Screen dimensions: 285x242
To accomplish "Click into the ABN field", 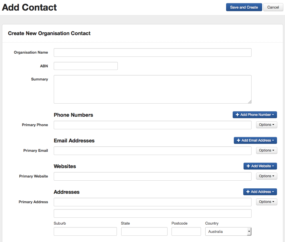I will (x=85, y=66).
